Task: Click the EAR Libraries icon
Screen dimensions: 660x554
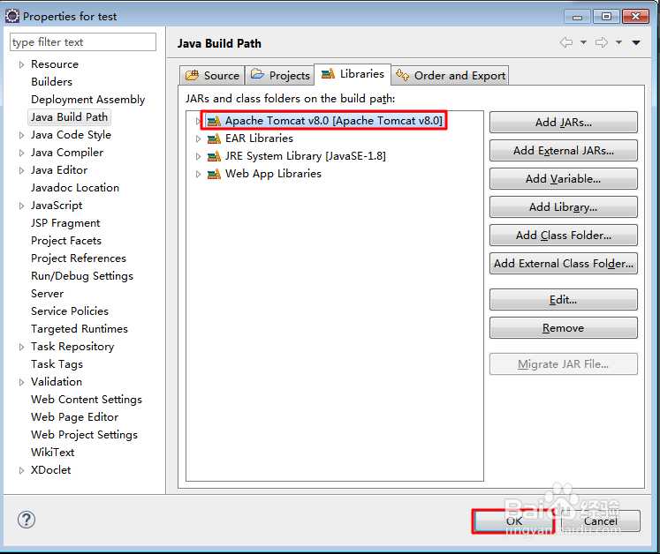Action: [x=214, y=138]
